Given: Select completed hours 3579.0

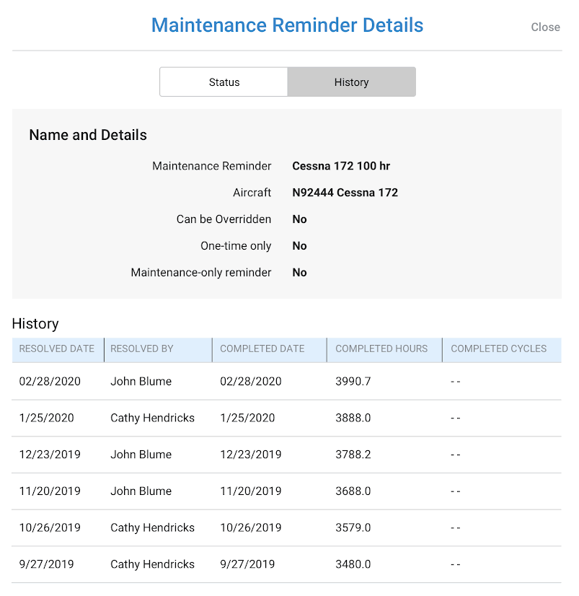Looking at the screenshot, I should click(353, 527).
